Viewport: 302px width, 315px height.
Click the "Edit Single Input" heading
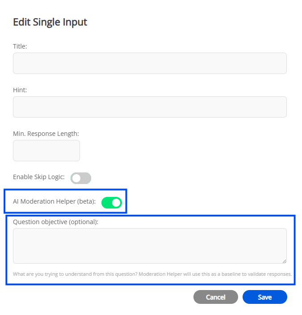[50, 22]
